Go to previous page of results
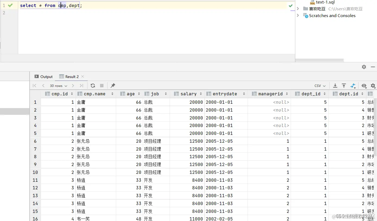This screenshot has width=377, height=221. (43, 86)
